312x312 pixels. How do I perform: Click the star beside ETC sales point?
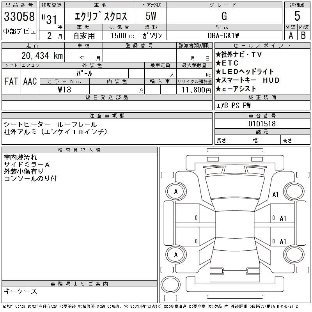pyautogui.click(x=218, y=63)
